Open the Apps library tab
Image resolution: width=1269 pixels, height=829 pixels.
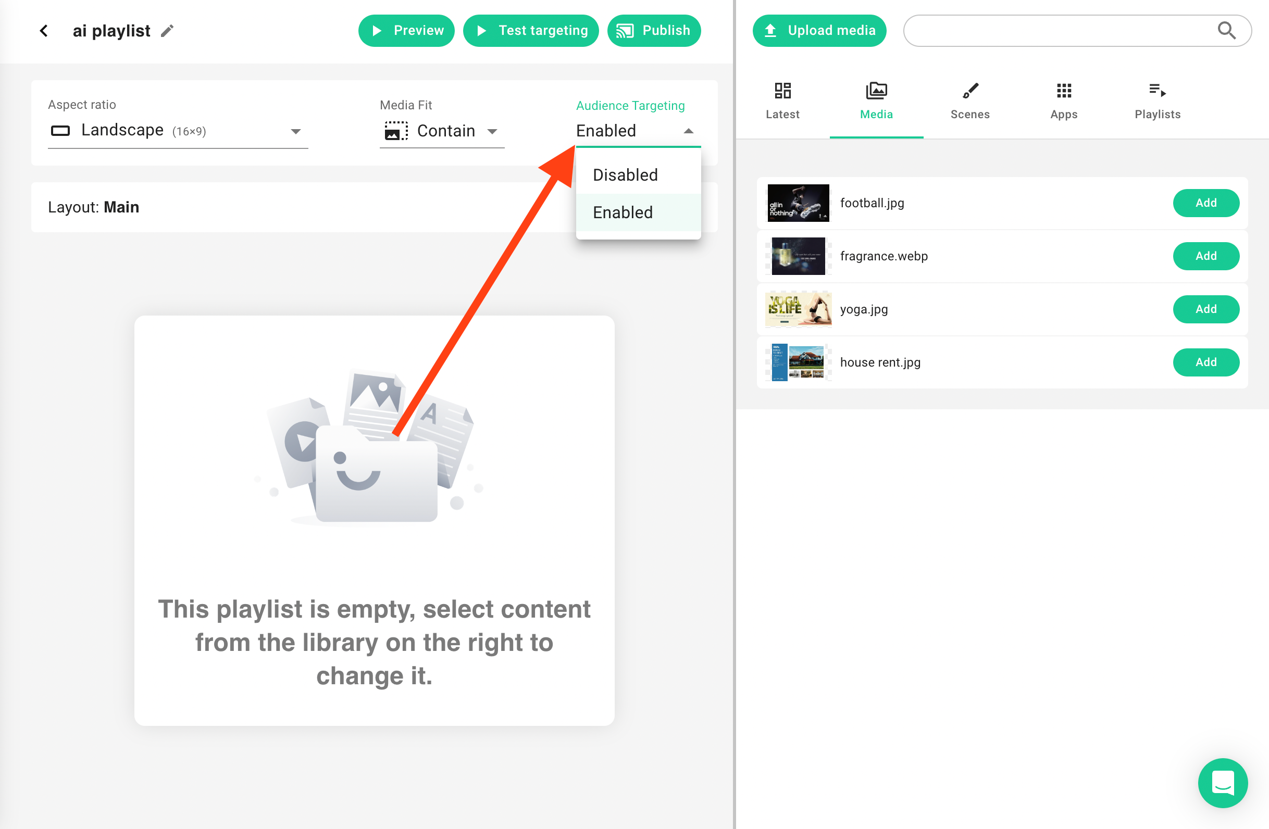pos(1063,101)
